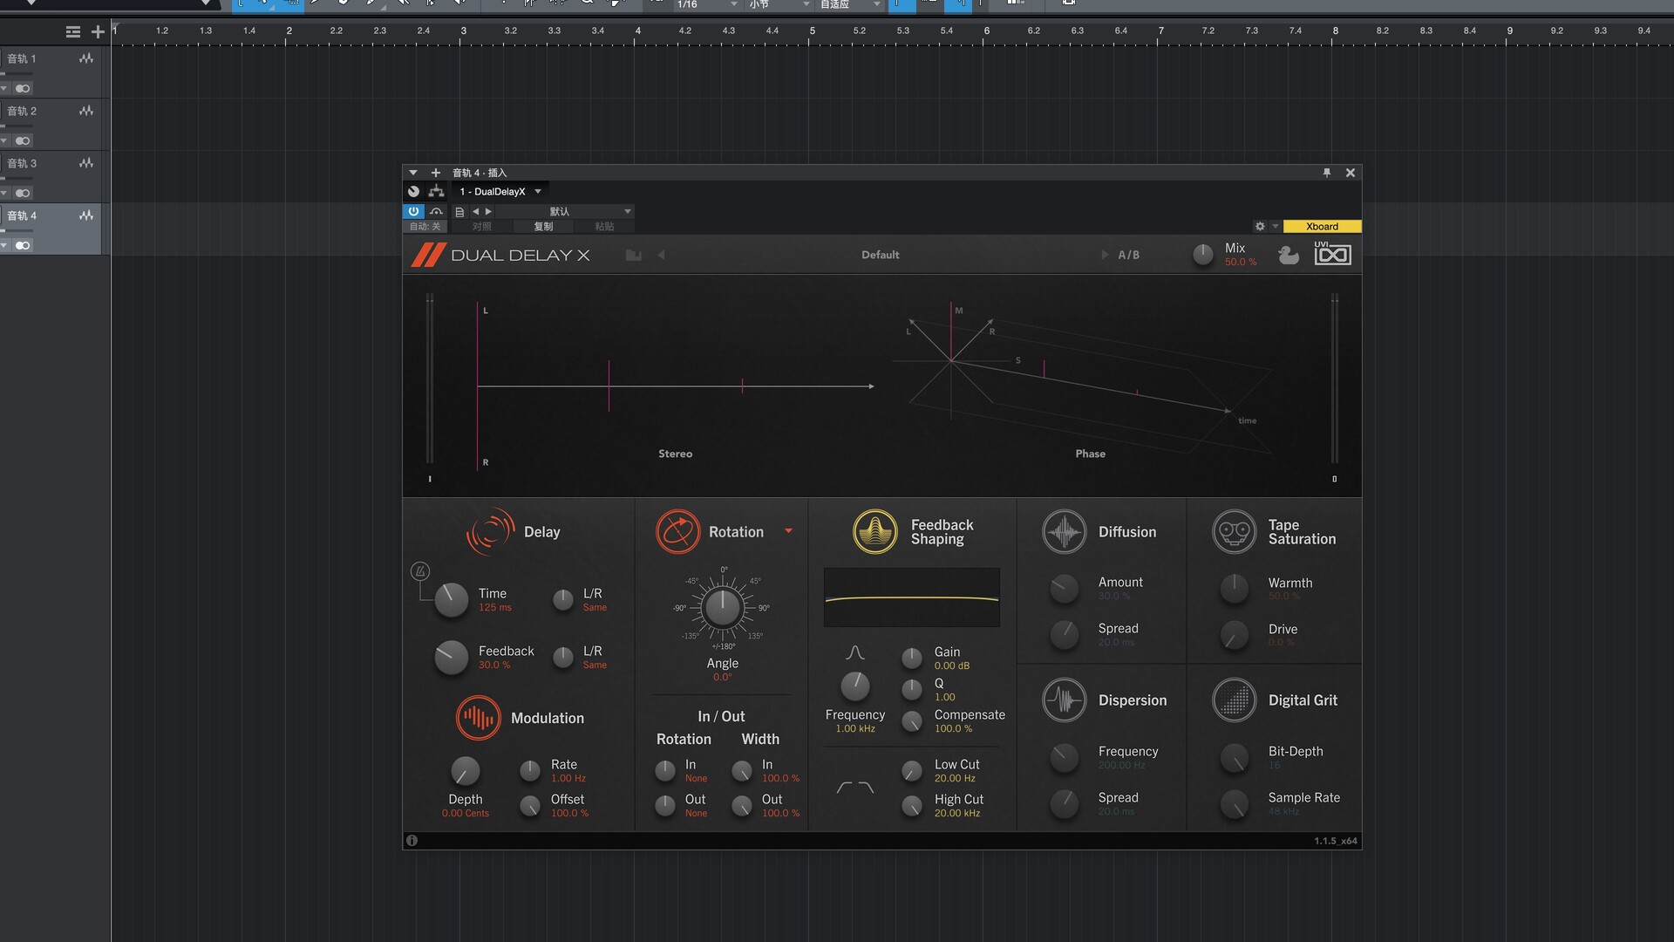Click the ducking duck icon
This screenshot has height=942, width=1674.
[x=1288, y=255]
